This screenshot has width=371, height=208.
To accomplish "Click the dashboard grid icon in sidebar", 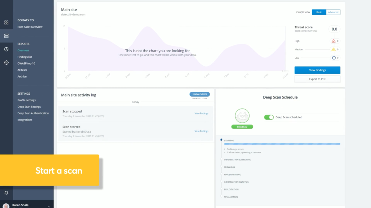I will [x=6, y=23].
